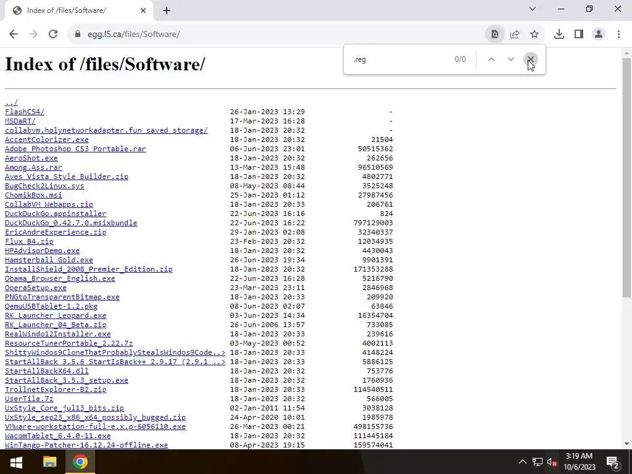Open the Chrome three-dot menu
The height and width of the screenshot is (474, 632).
point(618,35)
